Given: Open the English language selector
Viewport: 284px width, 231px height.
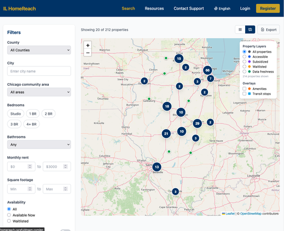Looking at the screenshot, I should click(x=222, y=8).
